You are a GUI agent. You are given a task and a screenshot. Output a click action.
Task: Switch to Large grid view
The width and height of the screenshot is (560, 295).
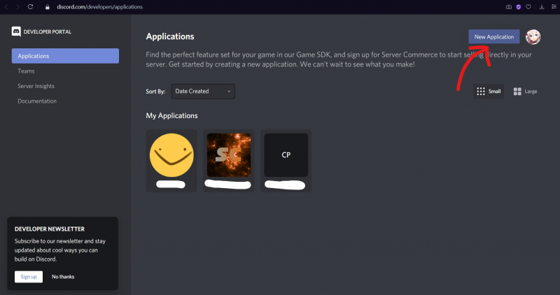coord(525,92)
